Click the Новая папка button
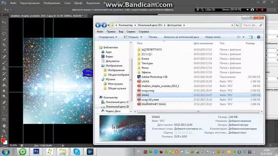 pos(213,37)
